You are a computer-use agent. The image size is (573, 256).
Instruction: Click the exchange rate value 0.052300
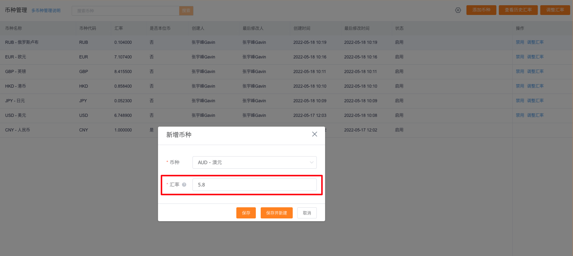[x=123, y=101]
